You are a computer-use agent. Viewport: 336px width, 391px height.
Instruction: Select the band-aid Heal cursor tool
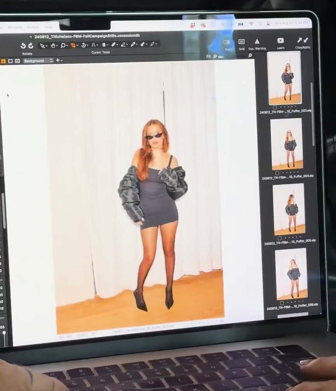click(x=113, y=44)
